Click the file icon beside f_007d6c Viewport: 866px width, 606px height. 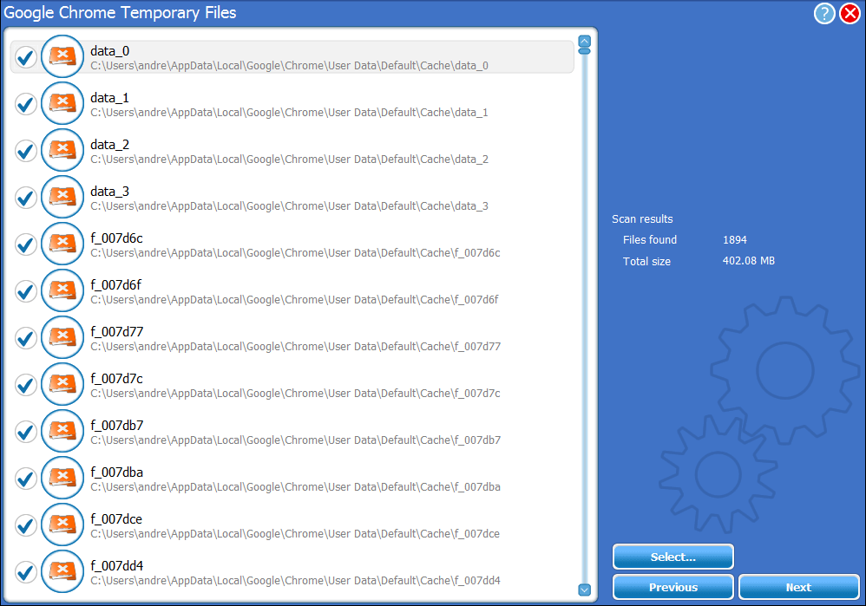click(62, 244)
